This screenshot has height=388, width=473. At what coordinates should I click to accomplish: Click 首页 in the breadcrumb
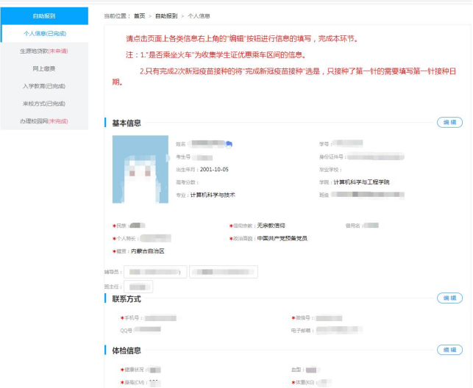pyautogui.click(x=139, y=15)
